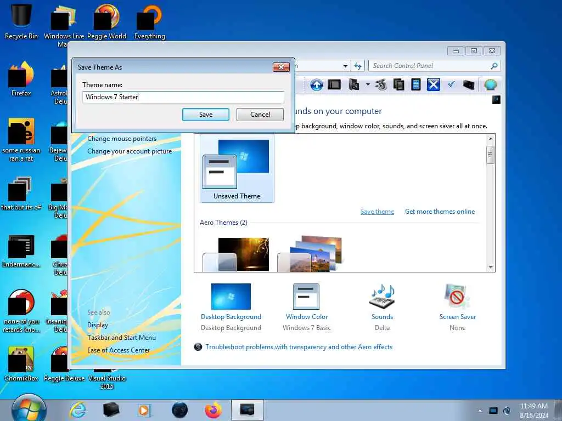
Task: Select the Firefox desktop icon
Action: pyautogui.click(x=21, y=79)
